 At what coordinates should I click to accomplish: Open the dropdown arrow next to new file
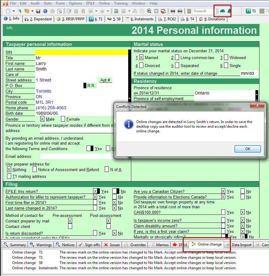[14, 11]
